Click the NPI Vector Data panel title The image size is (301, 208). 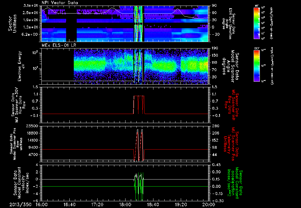[x=60, y=3]
